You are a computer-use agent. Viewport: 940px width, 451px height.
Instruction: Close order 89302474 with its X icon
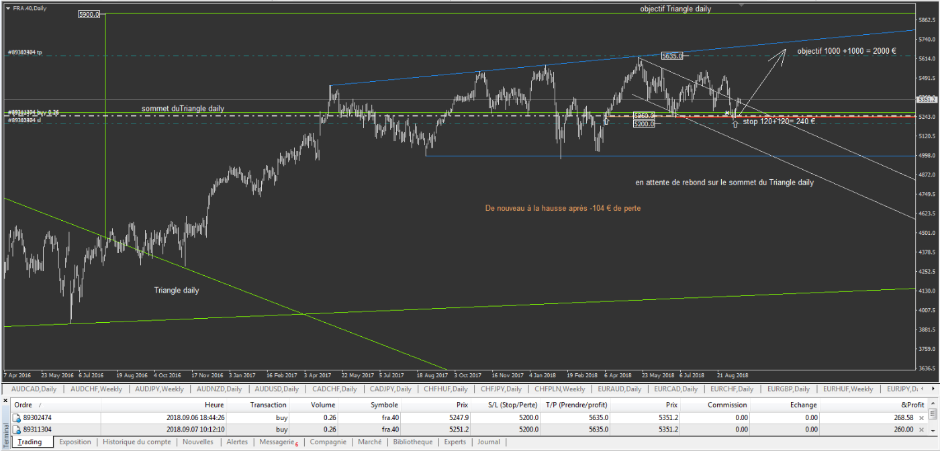click(921, 417)
